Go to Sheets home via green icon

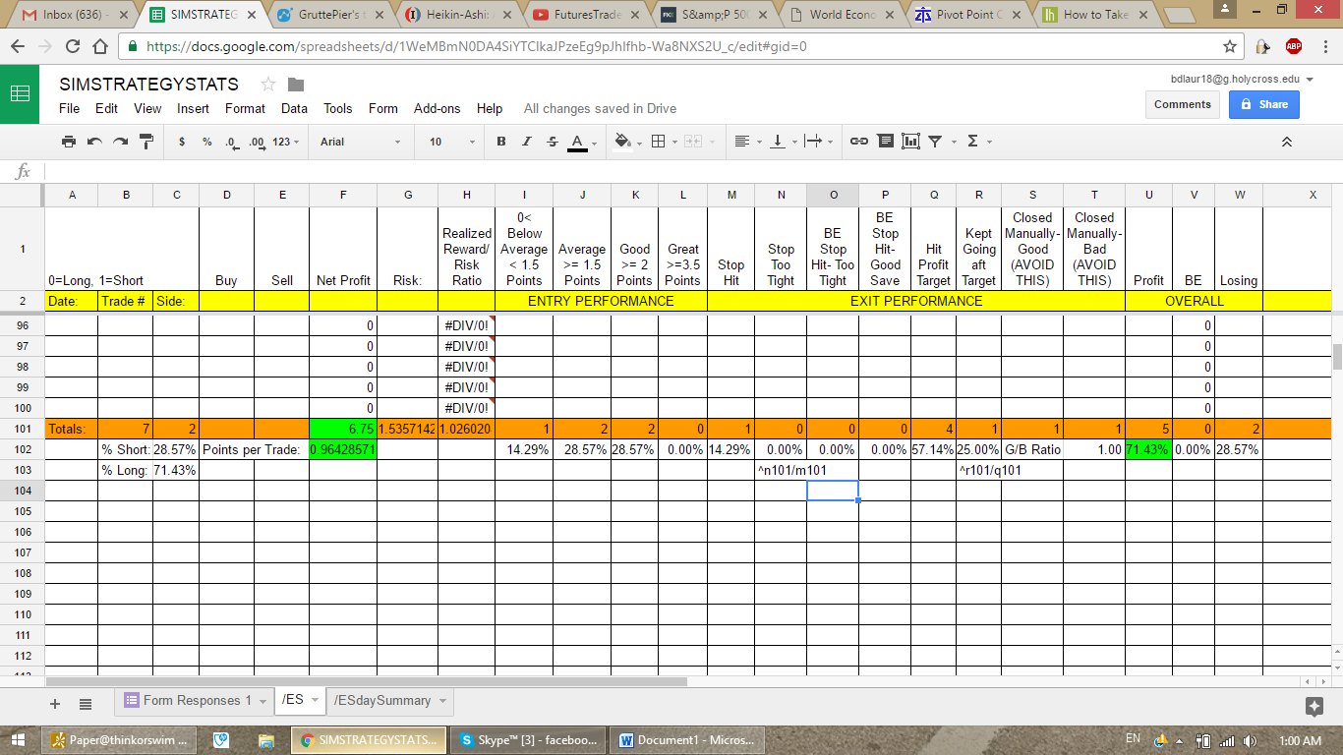(x=20, y=94)
